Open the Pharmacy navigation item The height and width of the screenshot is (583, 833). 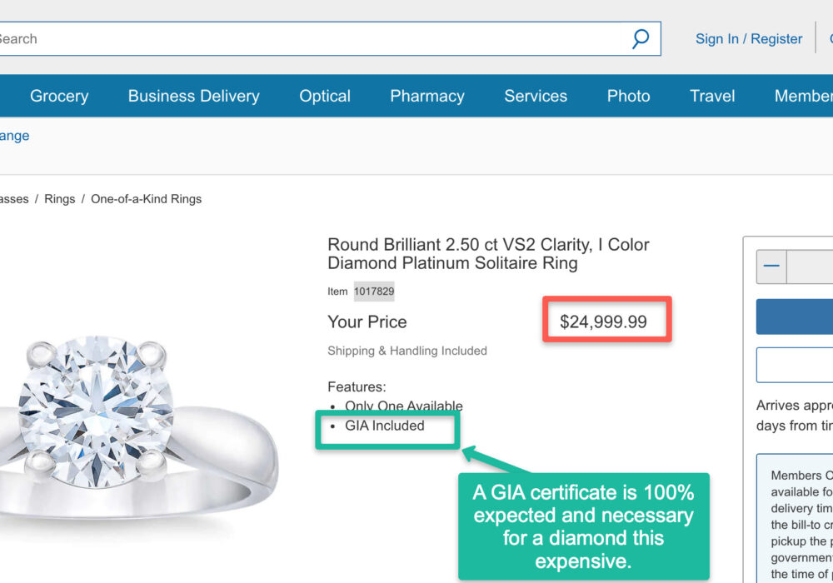coord(427,96)
